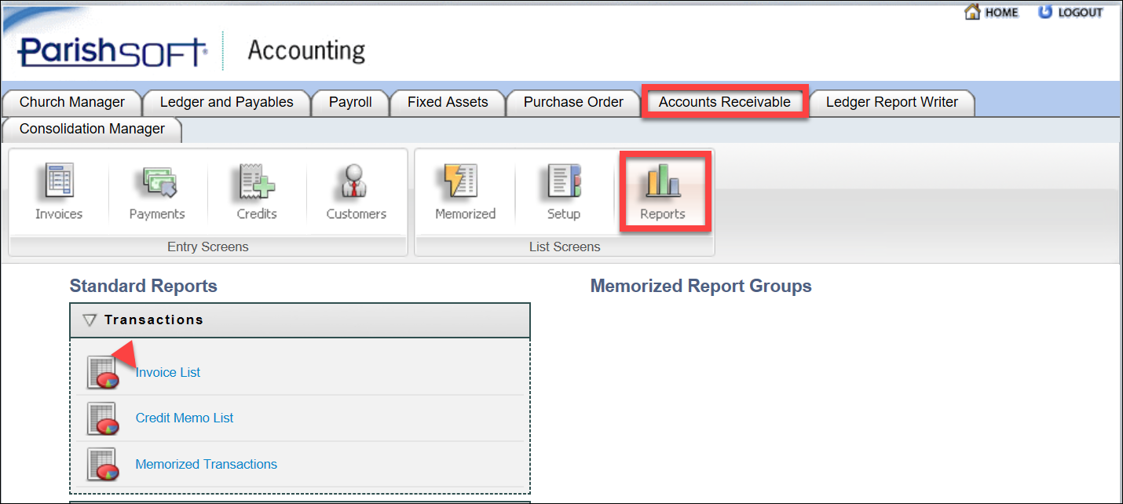Click the report icon beside Invoice List
The width and height of the screenshot is (1123, 504).
pyautogui.click(x=103, y=372)
